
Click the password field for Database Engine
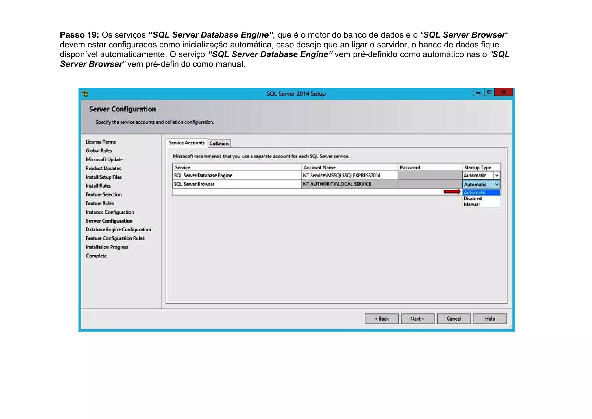tap(430, 175)
